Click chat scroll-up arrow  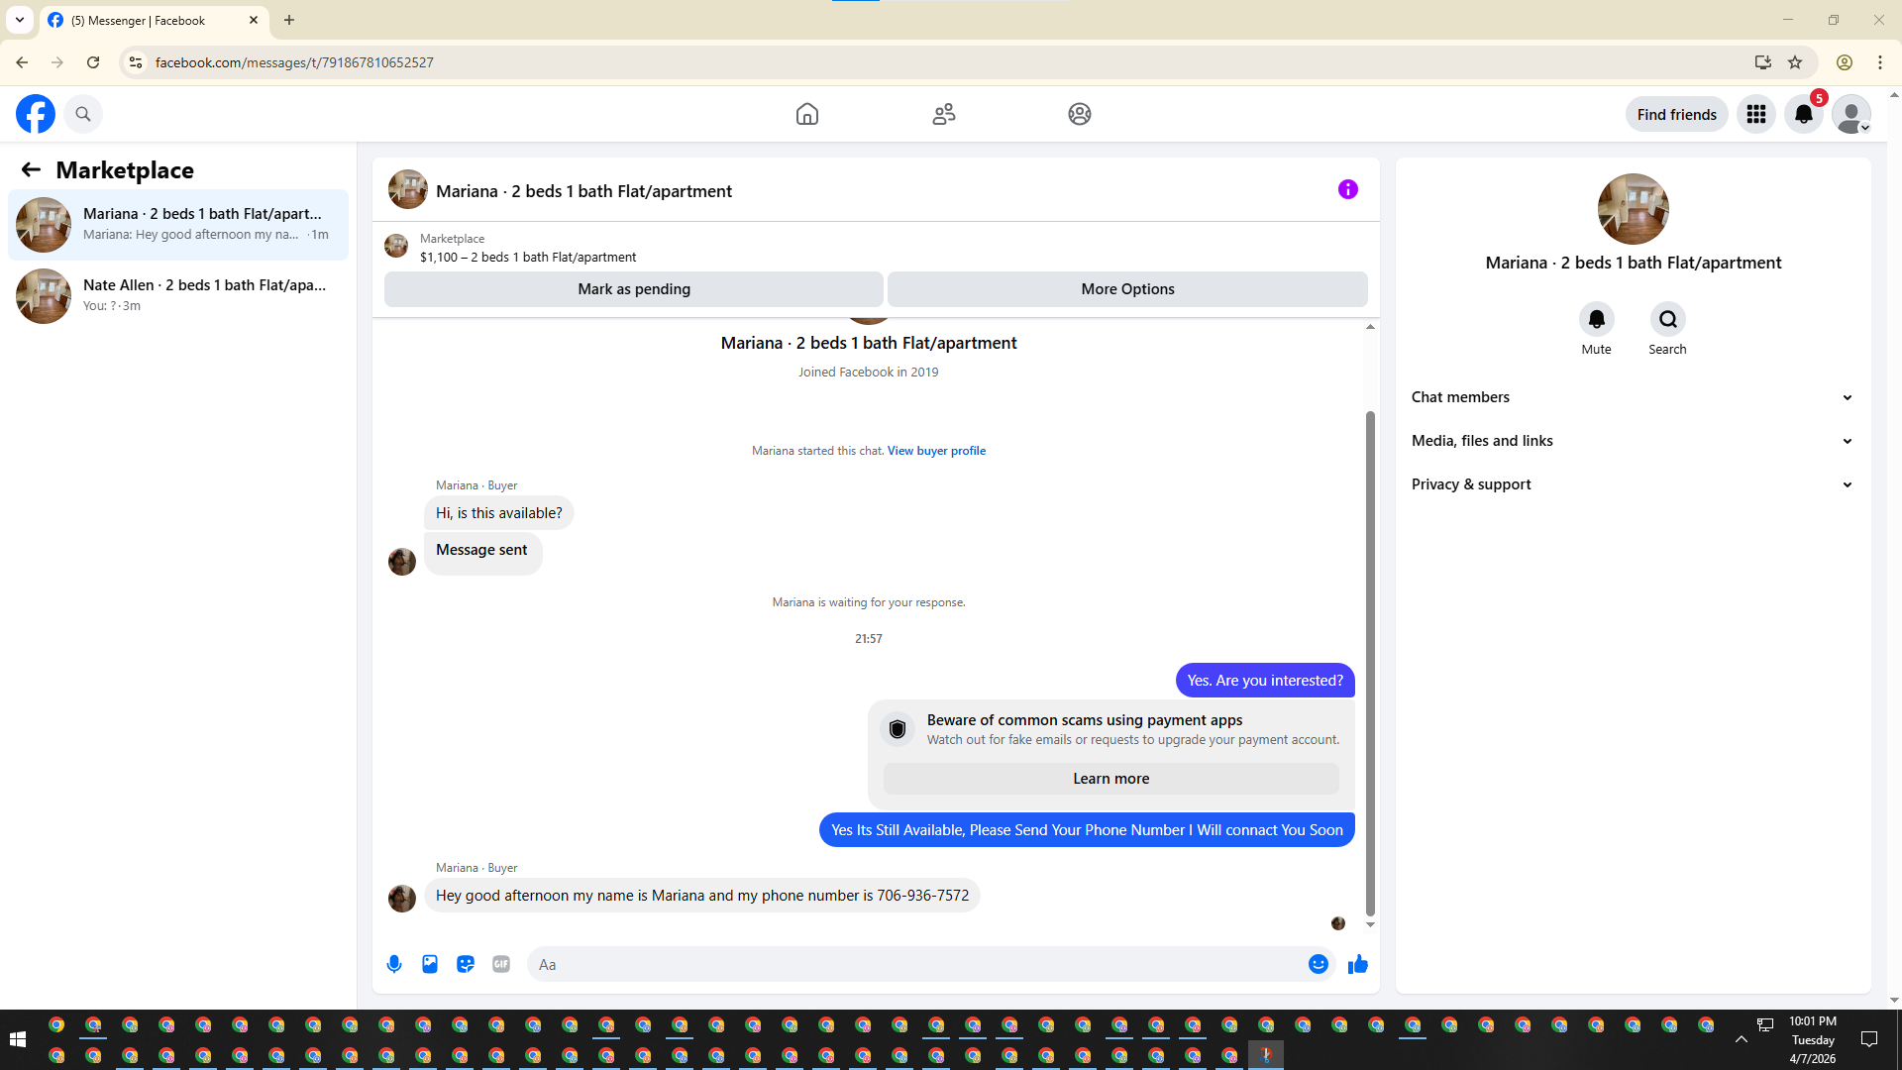tap(1370, 326)
